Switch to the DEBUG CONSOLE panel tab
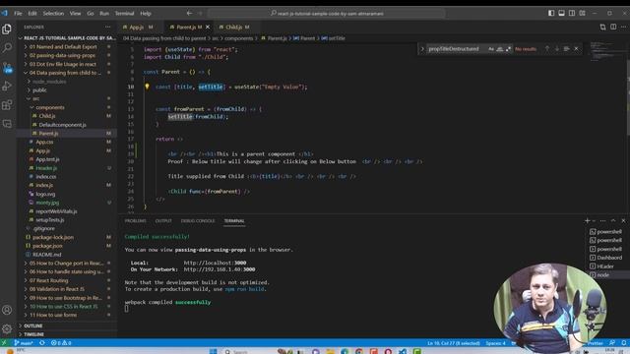The height and width of the screenshot is (354, 630). click(x=198, y=220)
